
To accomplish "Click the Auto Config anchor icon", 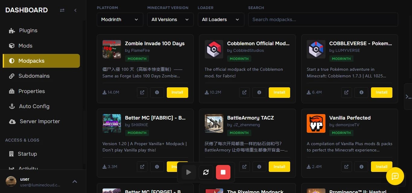I will 12,106.
